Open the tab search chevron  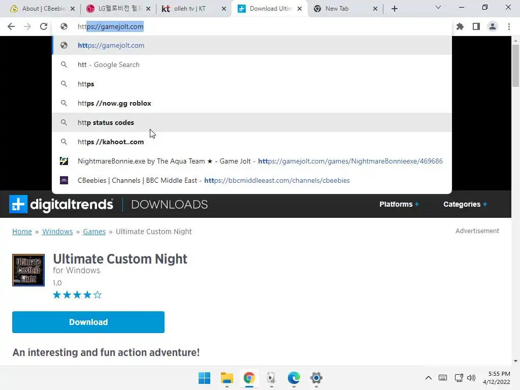pyautogui.click(x=438, y=7)
